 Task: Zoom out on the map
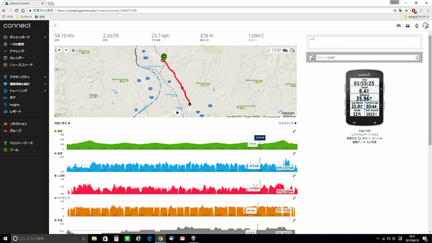66,50
